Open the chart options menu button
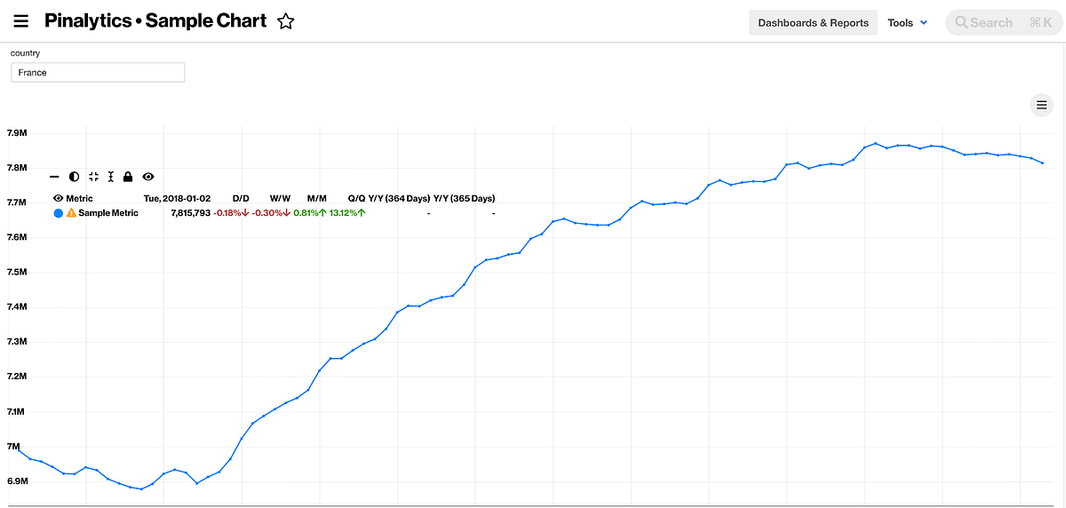 [1041, 104]
